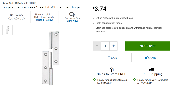Screen dimensions: 177x90
Task: Click the heart icon on Save
Action: [x=109, y=58]
